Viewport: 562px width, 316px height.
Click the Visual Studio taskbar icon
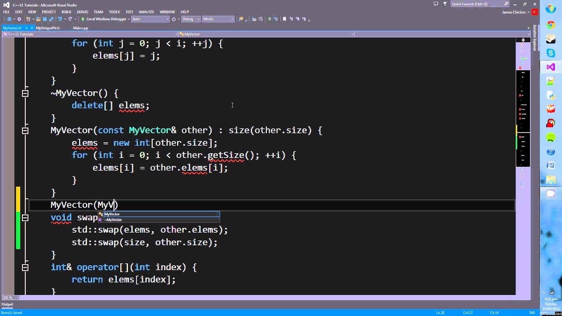point(551,67)
